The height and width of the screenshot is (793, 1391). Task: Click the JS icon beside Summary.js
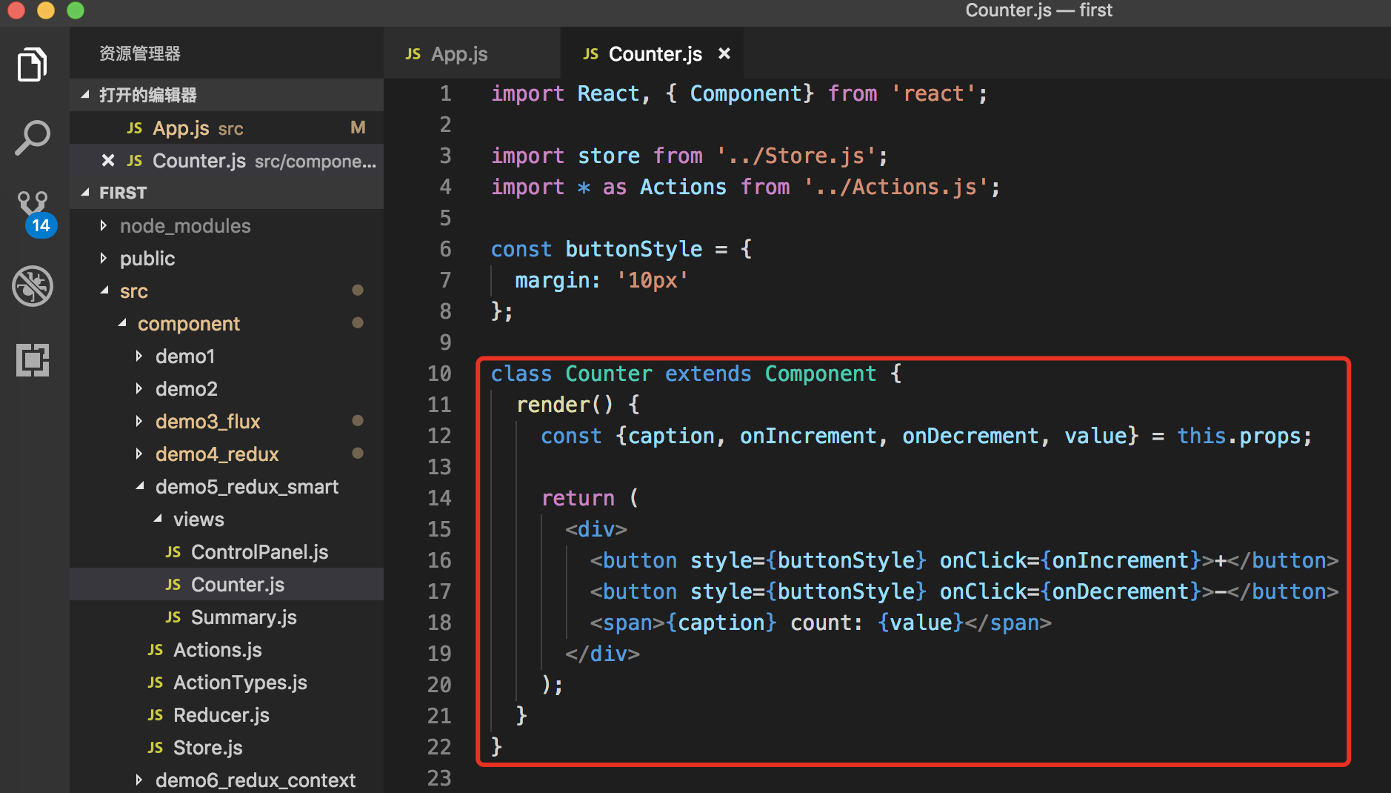coord(173,617)
